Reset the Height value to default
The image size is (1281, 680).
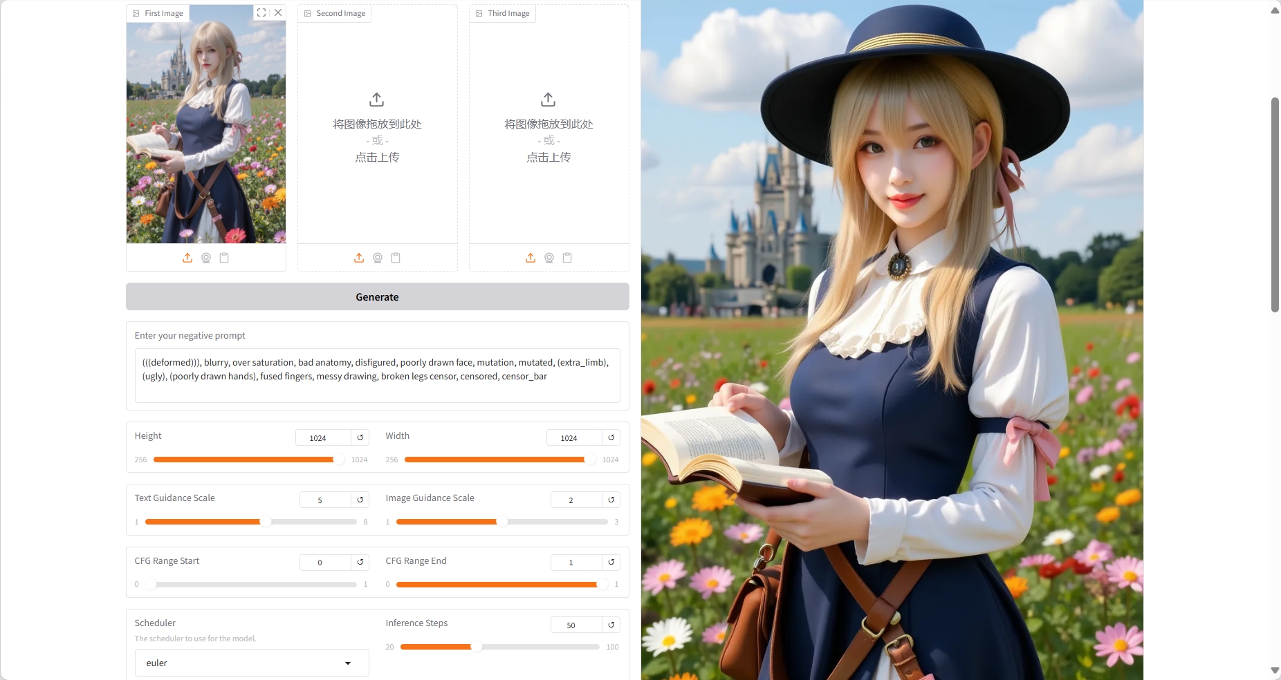click(360, 437)
